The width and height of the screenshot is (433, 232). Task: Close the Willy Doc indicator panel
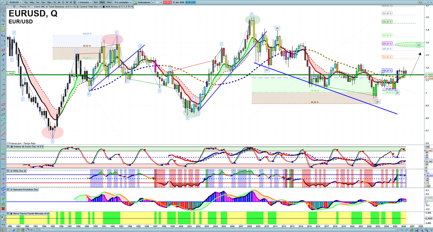pyautogui.click(x=8, y=171)
